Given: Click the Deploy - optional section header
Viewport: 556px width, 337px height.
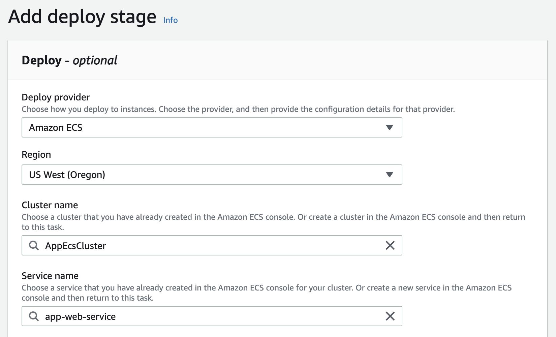Looking at the screenshot, I should point(69,61).
